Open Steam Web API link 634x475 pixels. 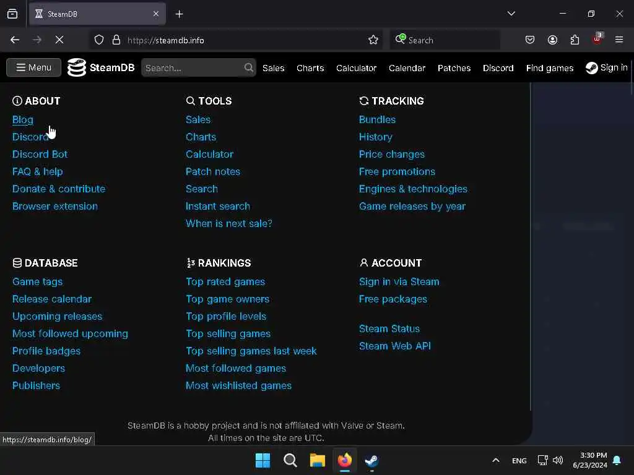pos(394,346)
